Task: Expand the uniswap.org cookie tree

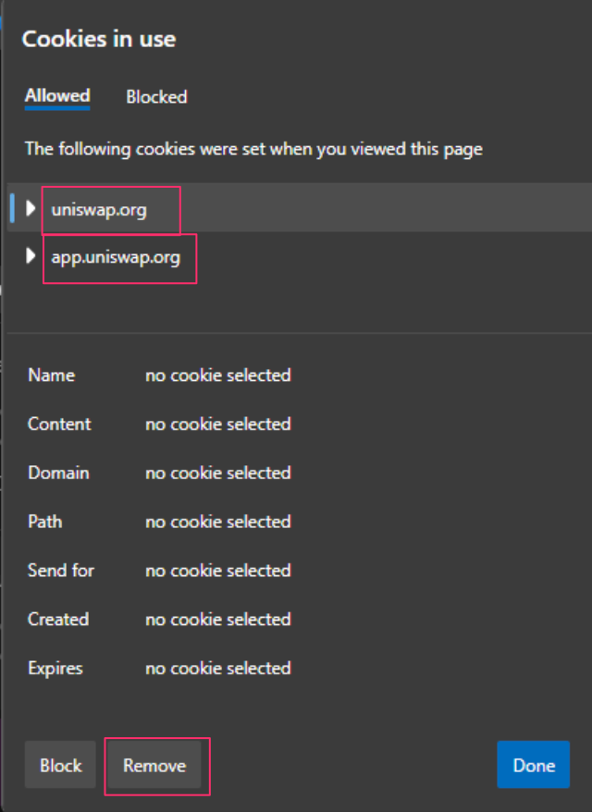Action: pyautogui.click(x=31, y=208)
